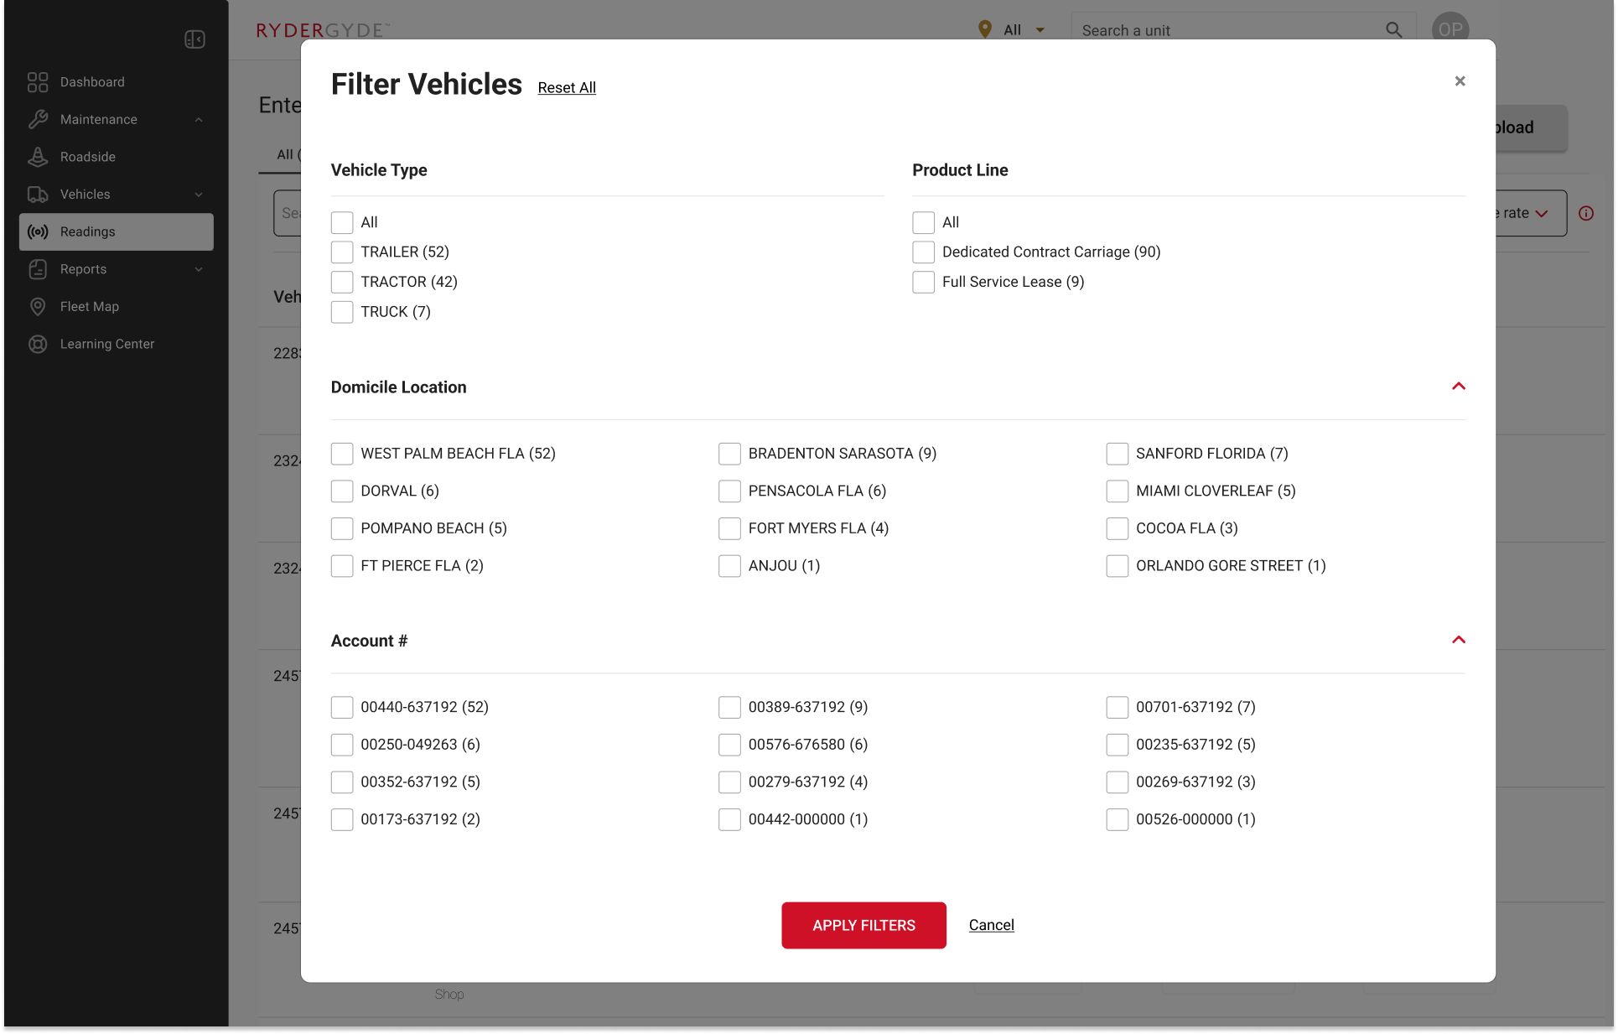
Task: Enable the Full Service Lease (9) checkbox
Action: pyautogui.click(x=923, y=283)
